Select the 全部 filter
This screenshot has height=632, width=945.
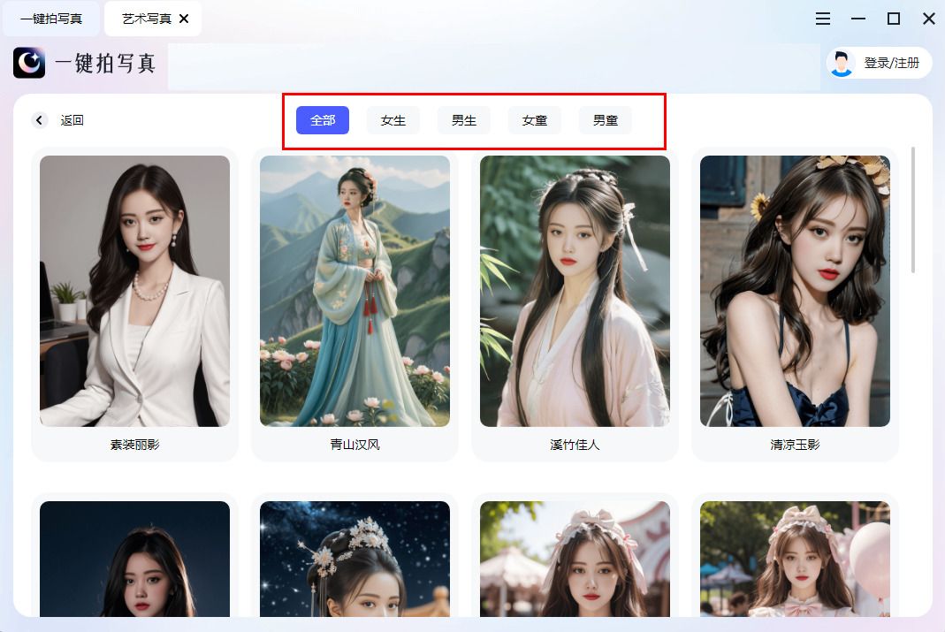tap(323, 120)
